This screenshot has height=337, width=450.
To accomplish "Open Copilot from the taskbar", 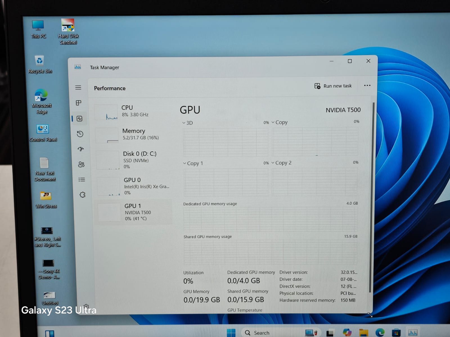I will click(x=347, y=333).
